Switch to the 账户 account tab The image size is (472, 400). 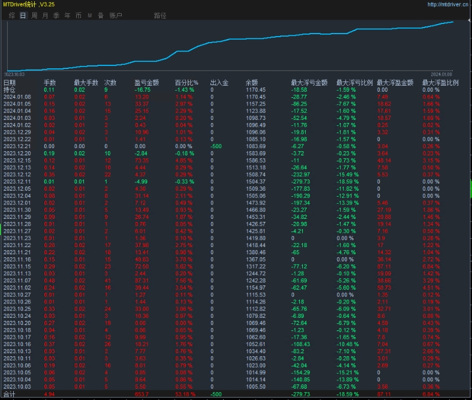(116, 16)
